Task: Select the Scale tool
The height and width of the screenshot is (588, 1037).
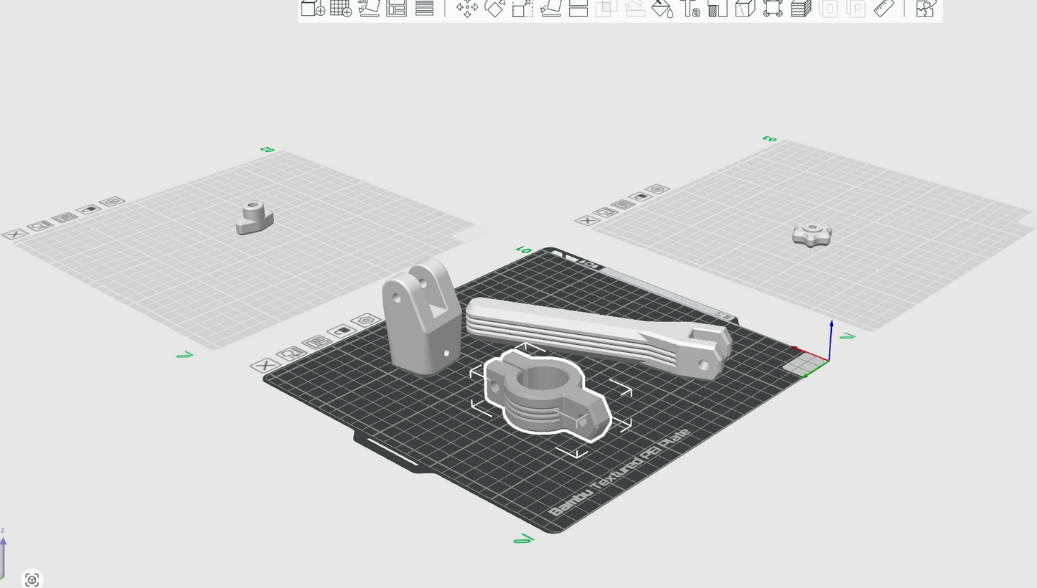Action: pyautogui.click(x=522, y=9)
